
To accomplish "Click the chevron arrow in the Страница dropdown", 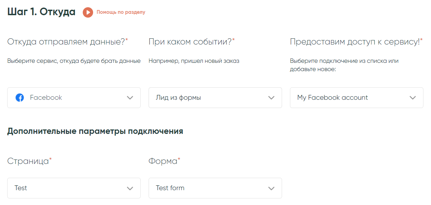I will (130, 188).
